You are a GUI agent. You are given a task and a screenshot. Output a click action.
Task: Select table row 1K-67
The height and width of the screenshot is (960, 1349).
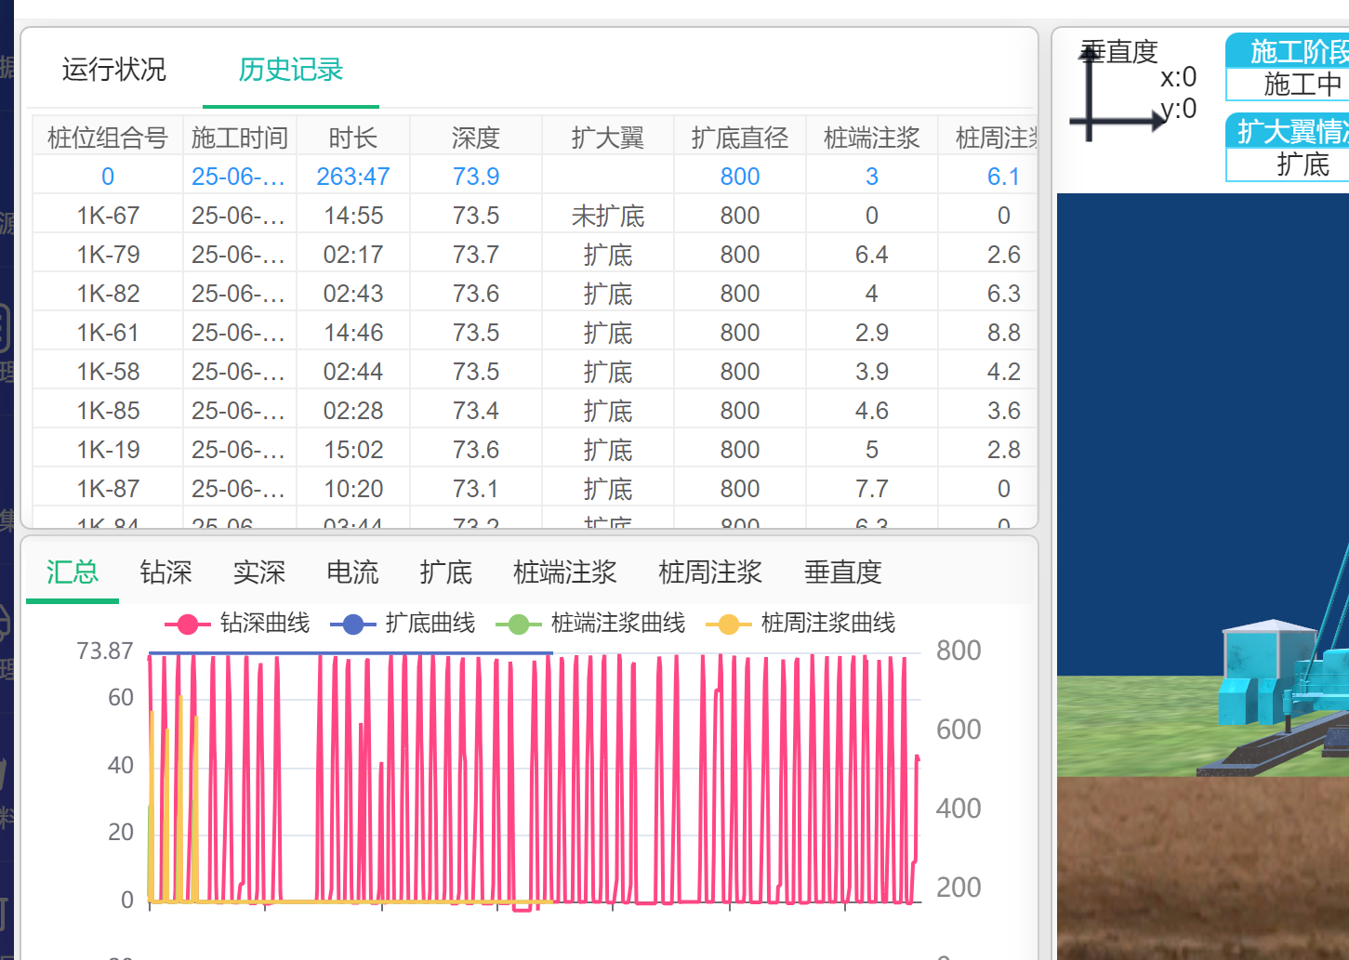(108, 216)
